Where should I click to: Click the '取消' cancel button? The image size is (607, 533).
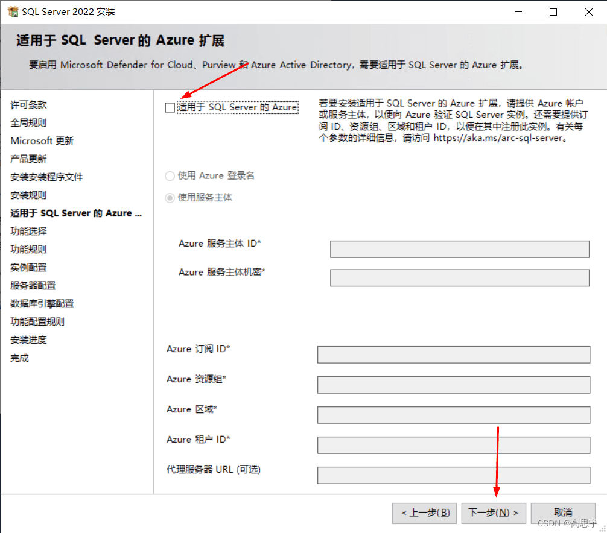tap(563, 513)
